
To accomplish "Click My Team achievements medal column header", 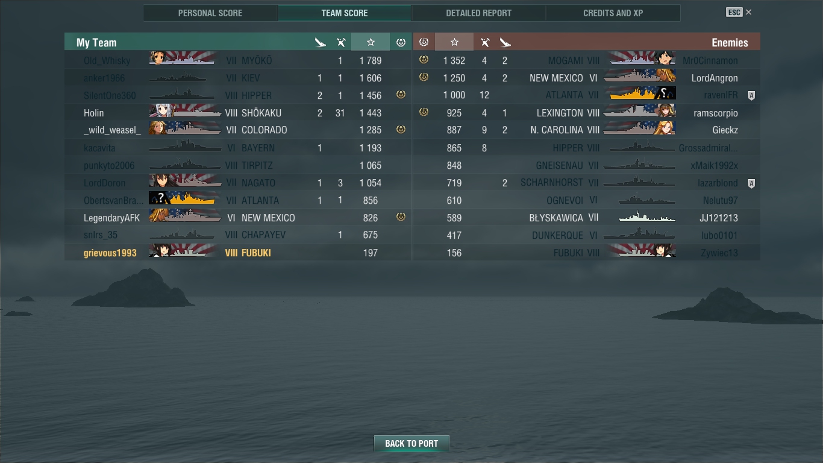I will 401,42.
